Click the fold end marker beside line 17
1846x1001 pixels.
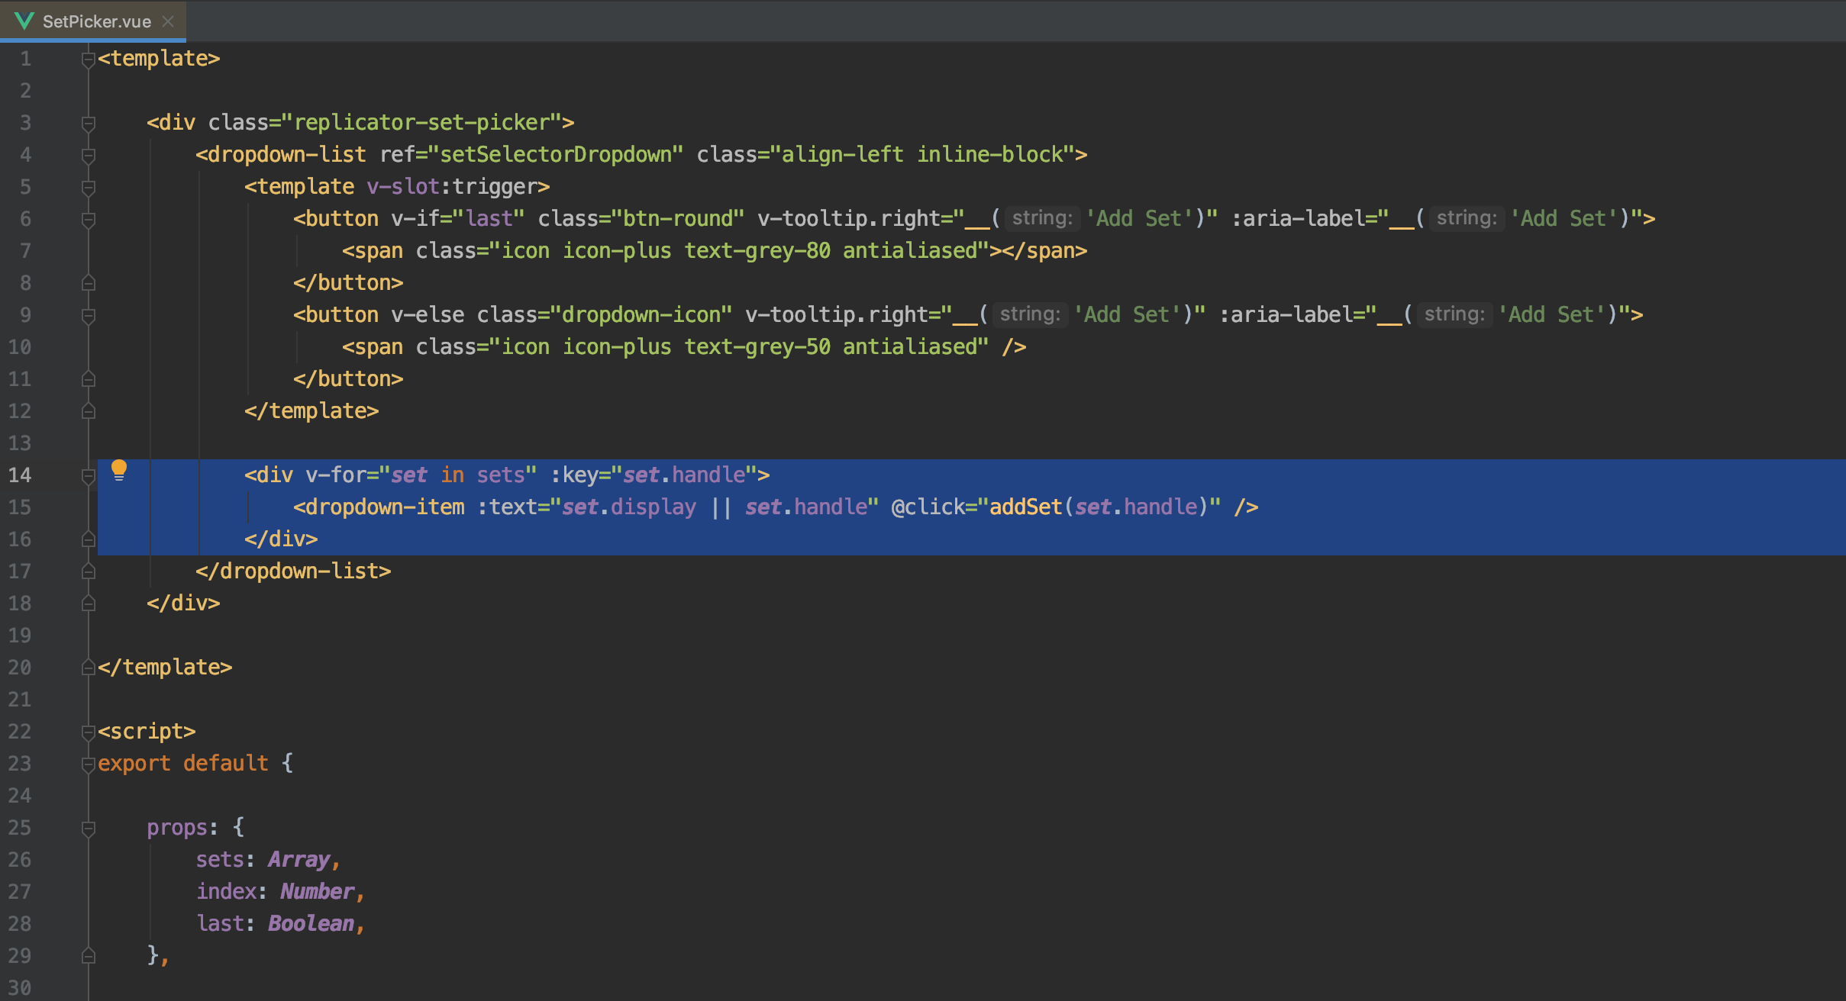point(88,571)
